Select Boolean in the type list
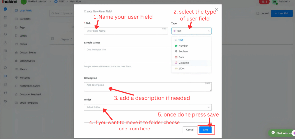 183,52
